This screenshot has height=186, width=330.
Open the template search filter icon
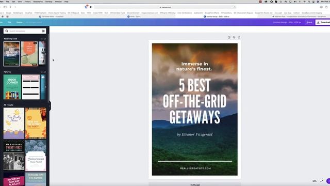click(43, 31)
